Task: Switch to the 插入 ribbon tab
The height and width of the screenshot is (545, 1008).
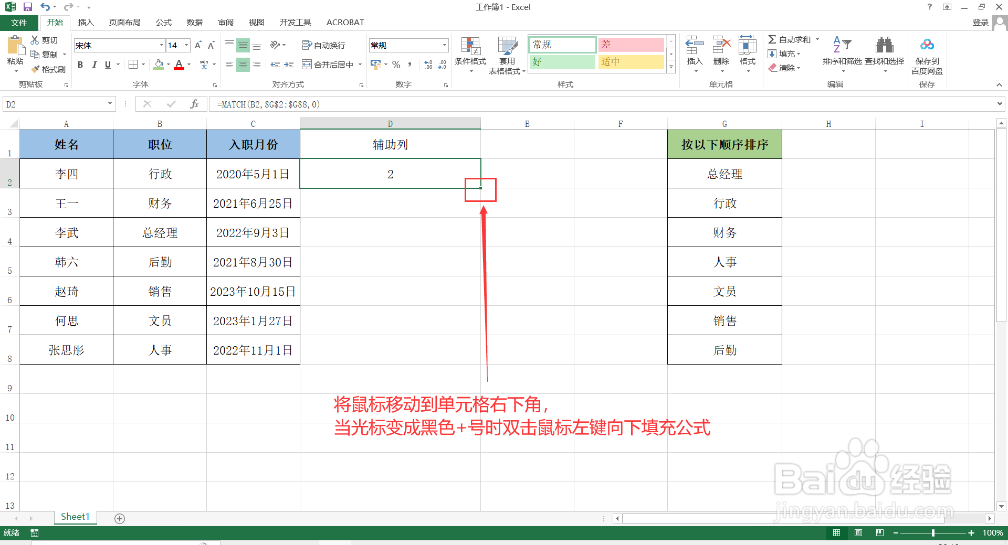Action: click(x=86, y=23)
